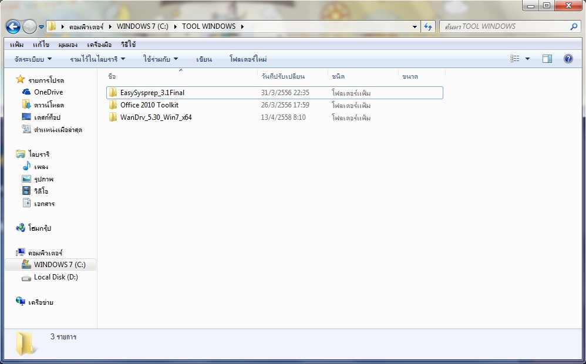Click the date 26/3/2556 17:59
Screen dimensions: 586x364
285,105
